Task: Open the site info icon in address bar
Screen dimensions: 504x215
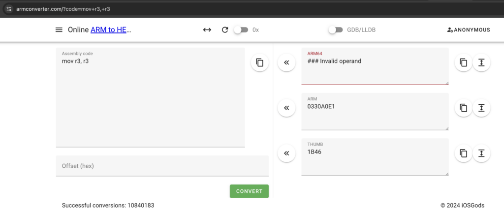Action: [9, 9]
